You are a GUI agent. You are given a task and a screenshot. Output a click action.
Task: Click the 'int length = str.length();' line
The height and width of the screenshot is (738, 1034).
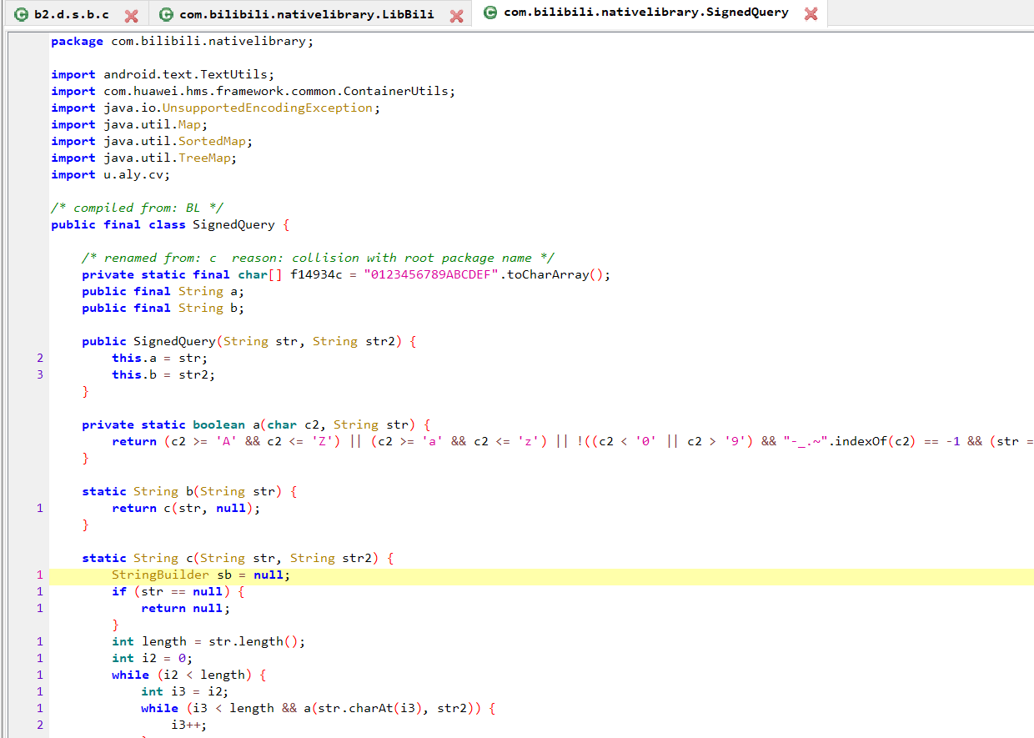[208, 641]
